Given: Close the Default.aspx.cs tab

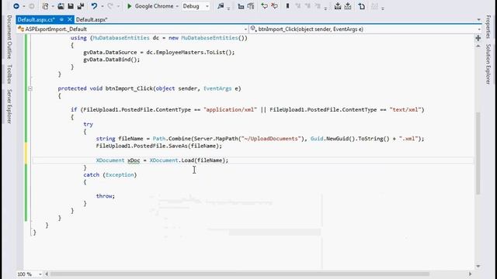Looking at the screenshot, I should (x=70, y=19).
